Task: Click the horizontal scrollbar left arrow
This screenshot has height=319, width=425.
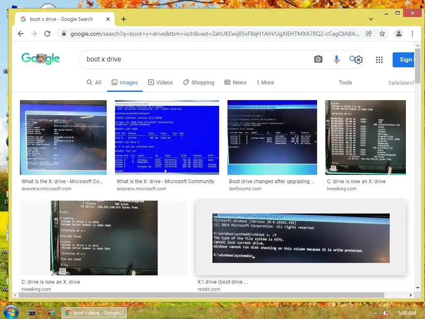Action: (15, 295)
